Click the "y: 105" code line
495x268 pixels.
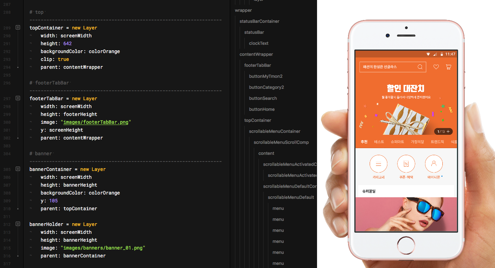[49, 201]
